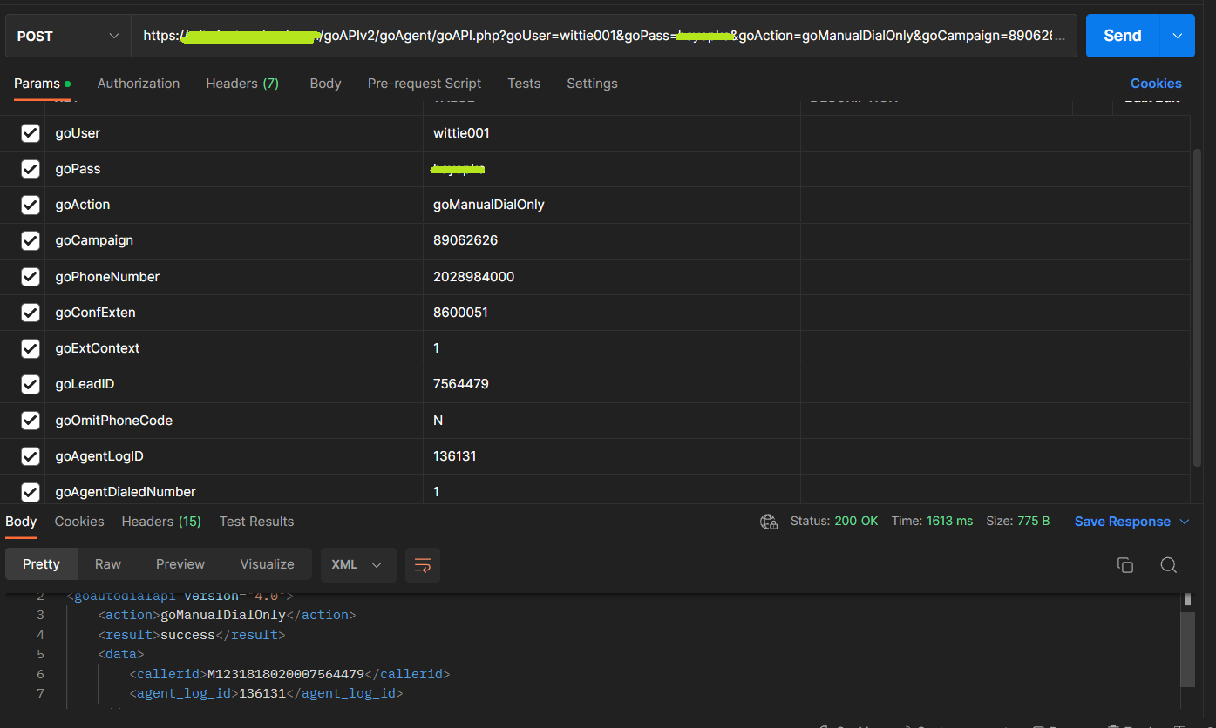Select the Raw response view

[x=108, y=564]
